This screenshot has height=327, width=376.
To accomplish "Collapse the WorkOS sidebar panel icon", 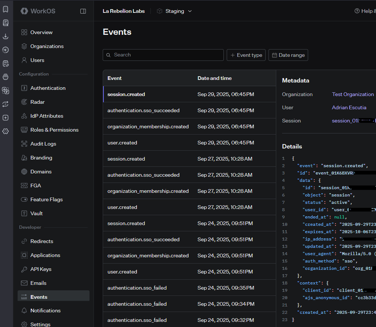I will 83,11.
